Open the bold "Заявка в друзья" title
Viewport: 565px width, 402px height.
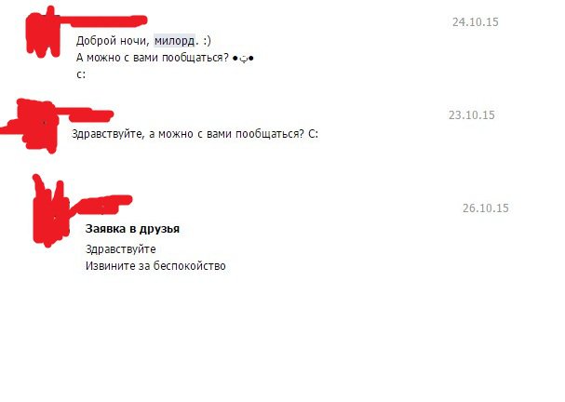coord(132,229)
